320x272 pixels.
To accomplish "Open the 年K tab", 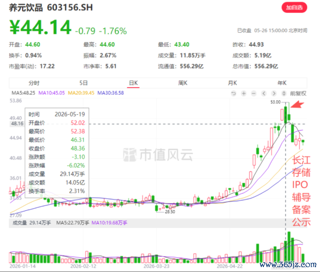I will pos(282,83).
